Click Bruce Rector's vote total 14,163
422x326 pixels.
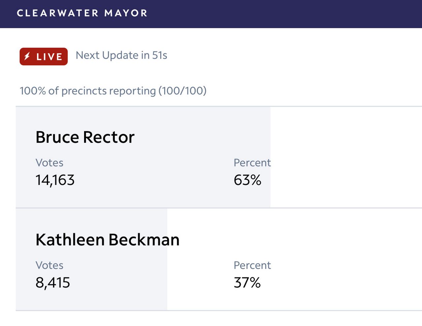[x=55, y=180]
